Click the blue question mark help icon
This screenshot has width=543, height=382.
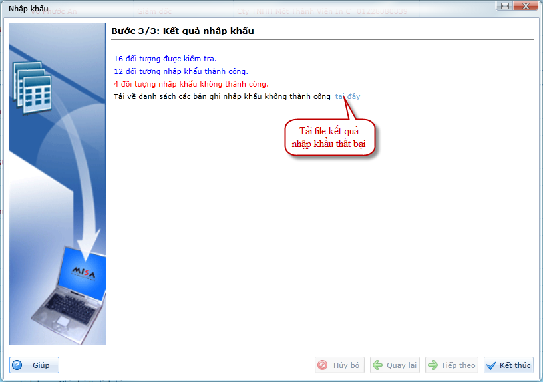(18, 365)
